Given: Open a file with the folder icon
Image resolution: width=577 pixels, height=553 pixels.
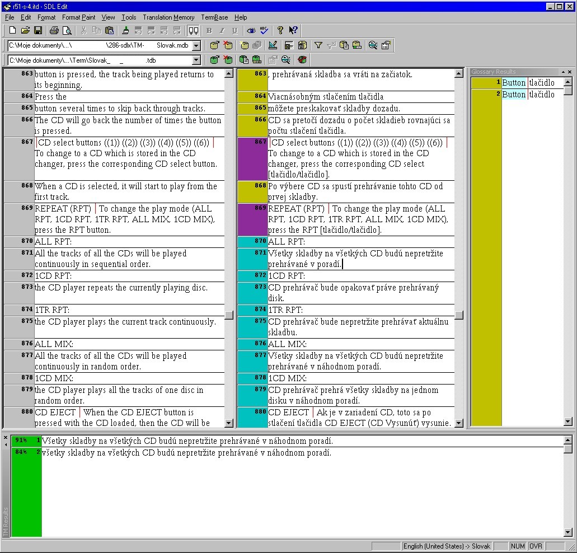Looking at the screenshot, I should tap(25, 31).
